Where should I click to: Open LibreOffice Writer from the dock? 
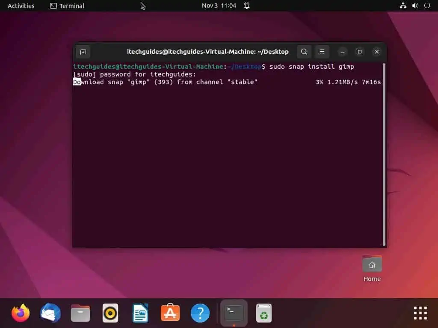140,313
